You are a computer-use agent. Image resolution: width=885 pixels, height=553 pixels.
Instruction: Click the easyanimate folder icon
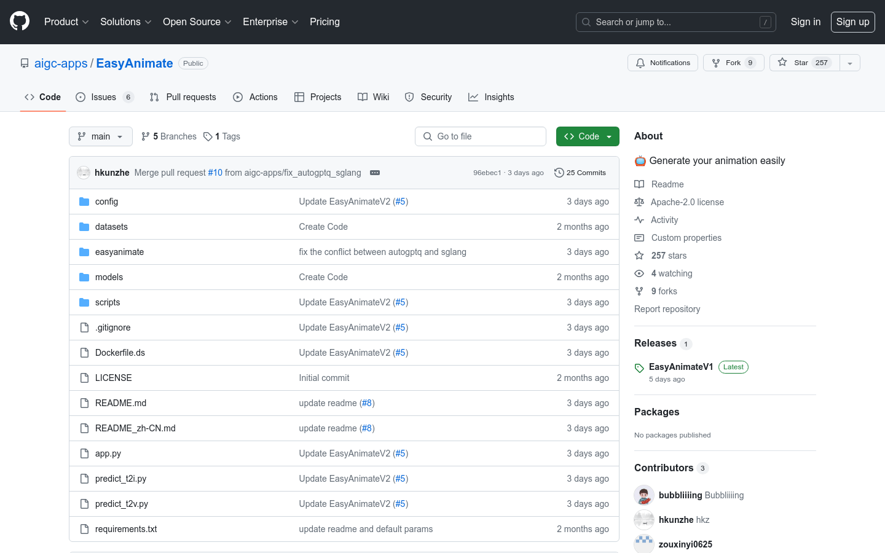click(84, 252)
